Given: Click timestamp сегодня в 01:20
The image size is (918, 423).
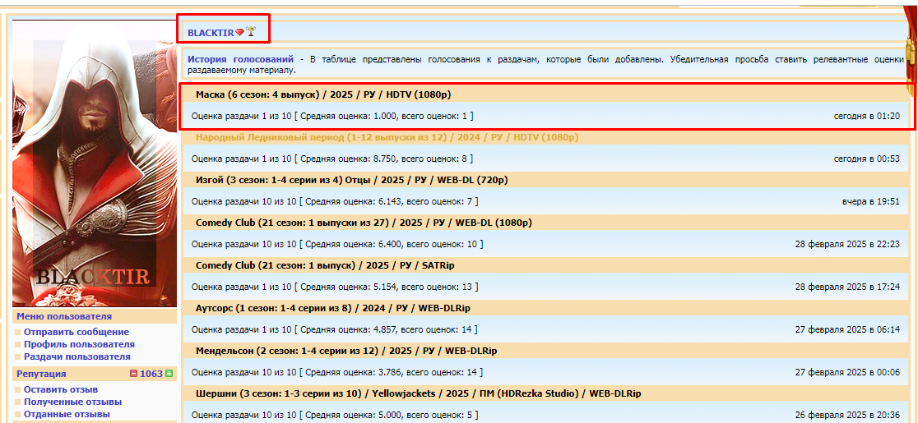Looking at the screenshot, I should tap(867, 117).
